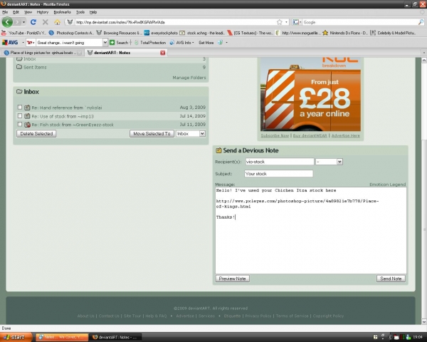The height and width of the screenshot is (342, 427).
Task: Click in the Subject input field
Action: coord(278,174)
